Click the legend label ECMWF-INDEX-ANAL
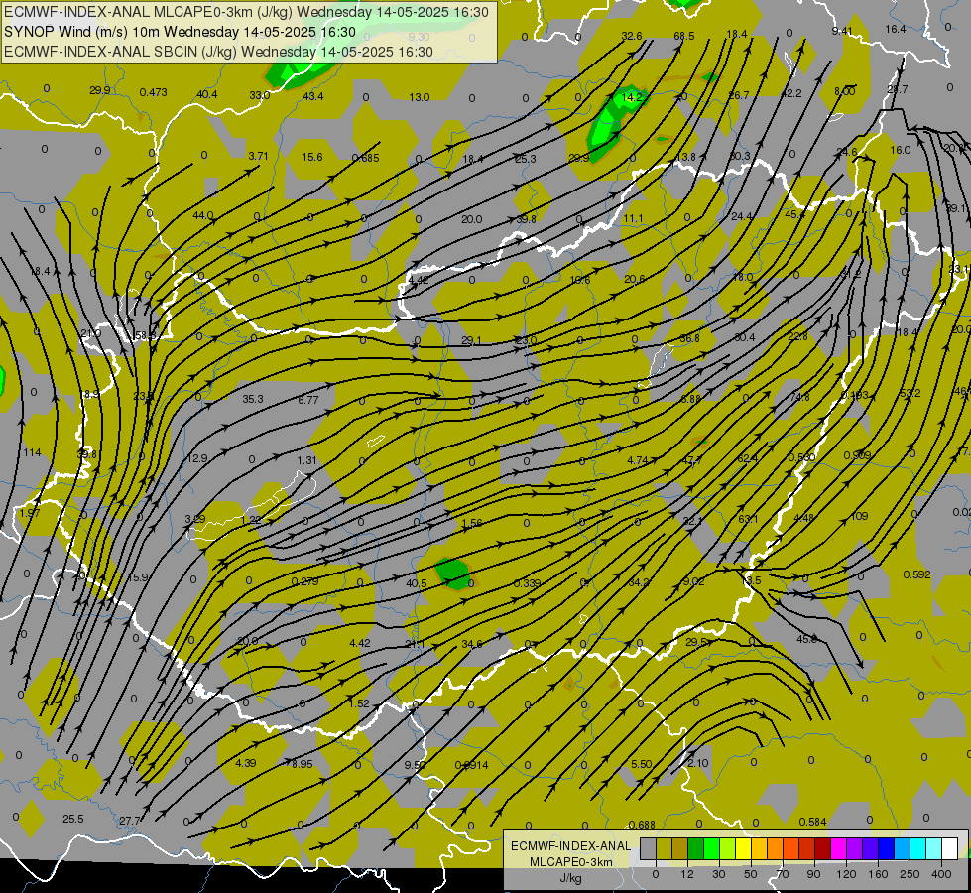The width and height of the screenshot is (971, 893). [570, 846]
